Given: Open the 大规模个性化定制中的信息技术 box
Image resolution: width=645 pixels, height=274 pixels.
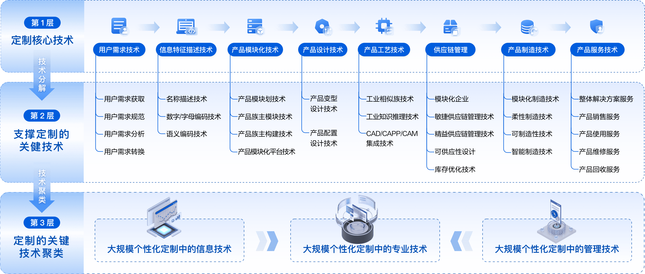Looking at the screenshot, I should point(169,240).
